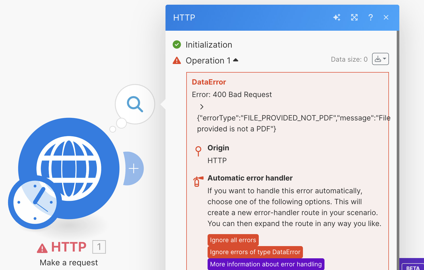424x270 pixels.
Task: Close the HTTP output panel
Action: (386, 17)
